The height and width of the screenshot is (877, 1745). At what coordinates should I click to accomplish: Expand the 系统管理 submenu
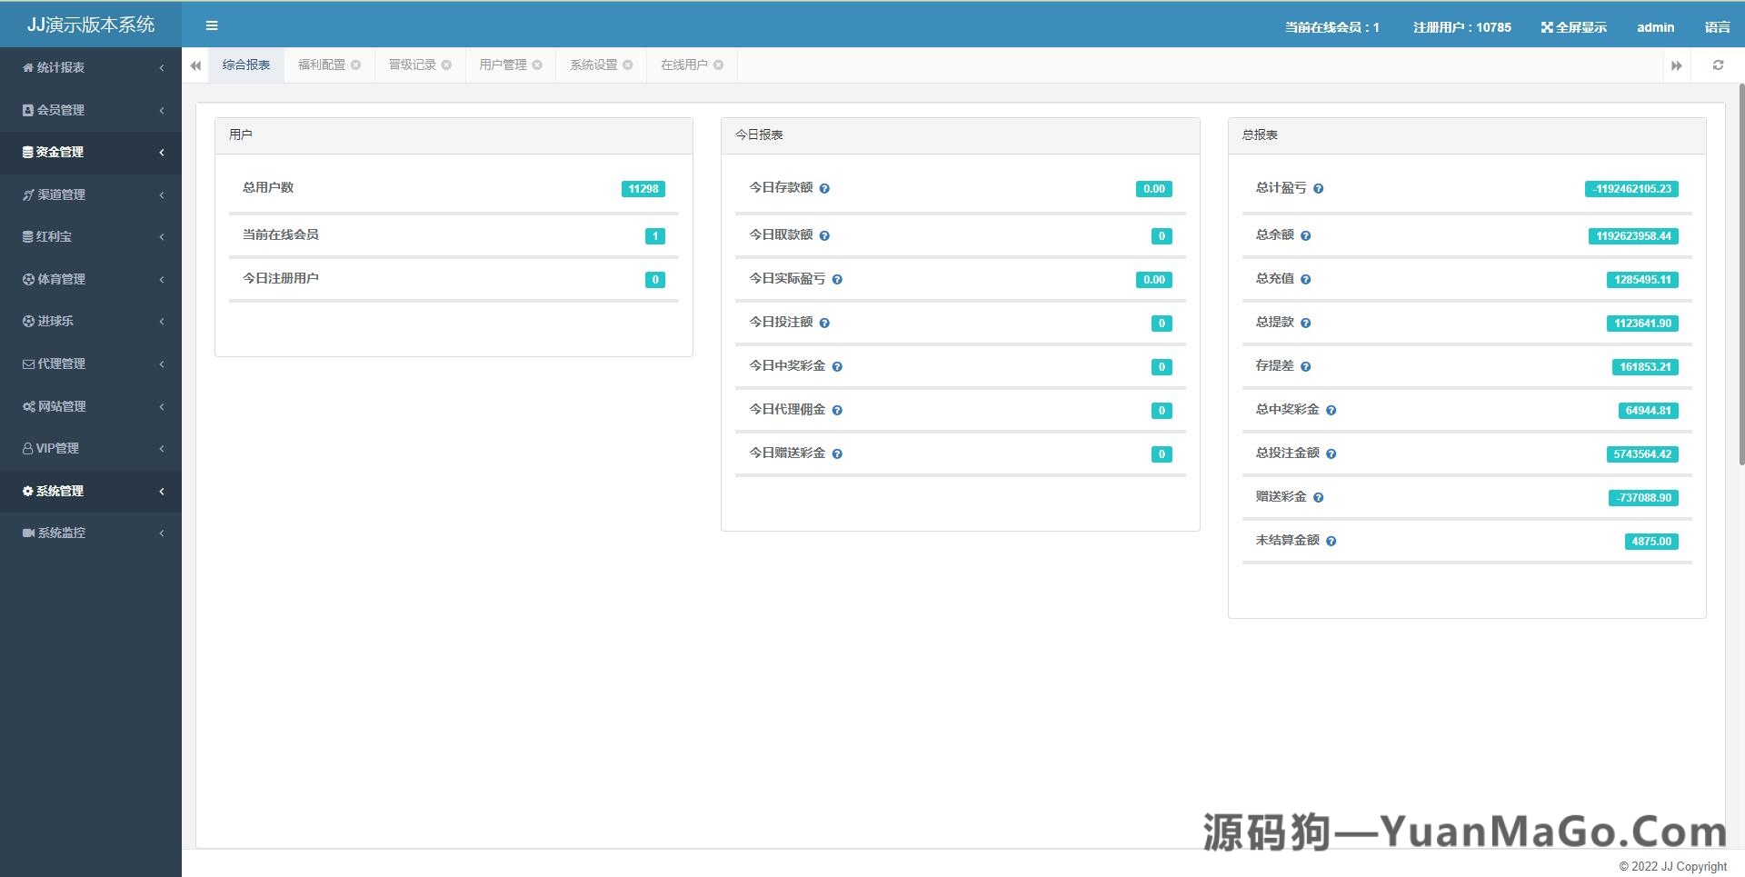click(162, 491)
